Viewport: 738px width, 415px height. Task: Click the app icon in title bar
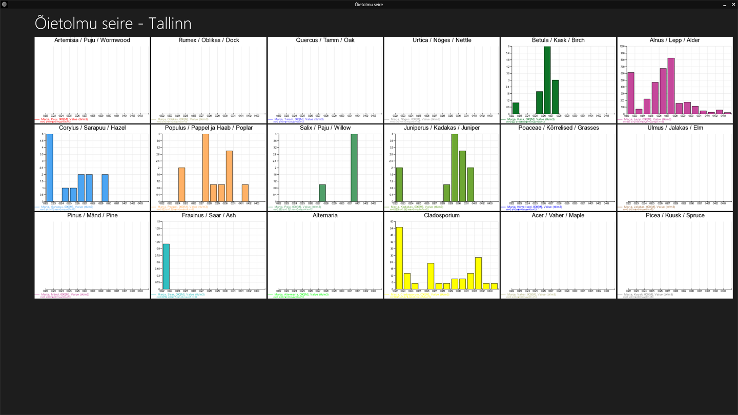[4, 4]
